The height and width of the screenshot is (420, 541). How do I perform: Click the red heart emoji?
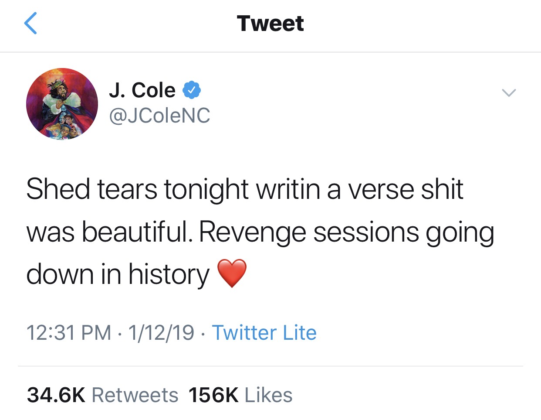tap(231, 273)
